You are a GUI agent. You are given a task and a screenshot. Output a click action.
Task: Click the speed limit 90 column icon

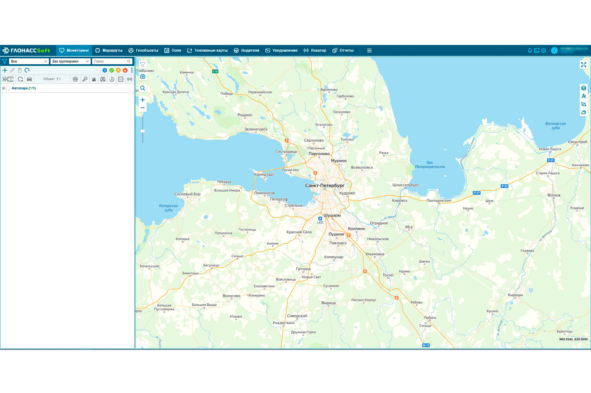click(x=75, y=79)
